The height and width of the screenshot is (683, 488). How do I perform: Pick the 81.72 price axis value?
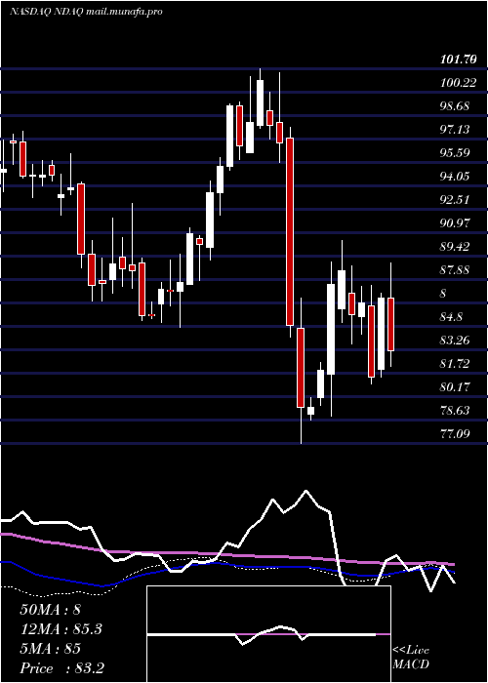tap(455, 363)
